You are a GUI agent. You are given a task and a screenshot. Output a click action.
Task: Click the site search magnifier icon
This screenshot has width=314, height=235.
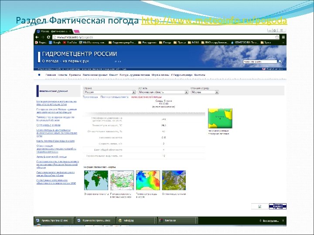[280, 61]
